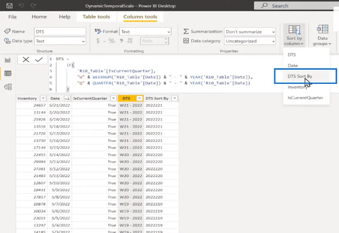Screen dimensions: 339x233
Task: Click the Undo arrow icon
Action: [x=21, y=6]
